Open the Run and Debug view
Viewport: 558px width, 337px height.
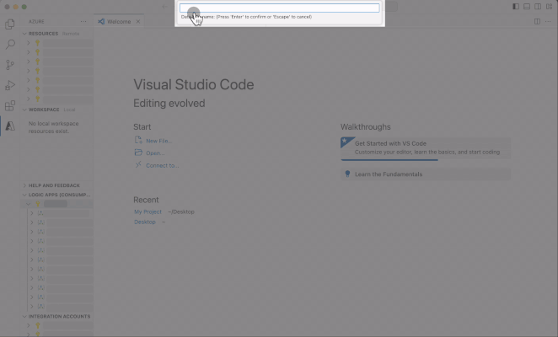coord(10,85)
